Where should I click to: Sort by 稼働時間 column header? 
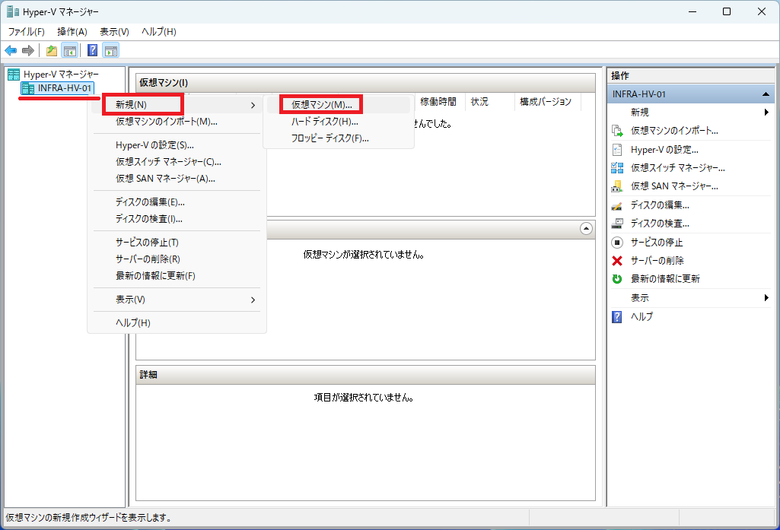pyautogui.click(x=438, y=102)
